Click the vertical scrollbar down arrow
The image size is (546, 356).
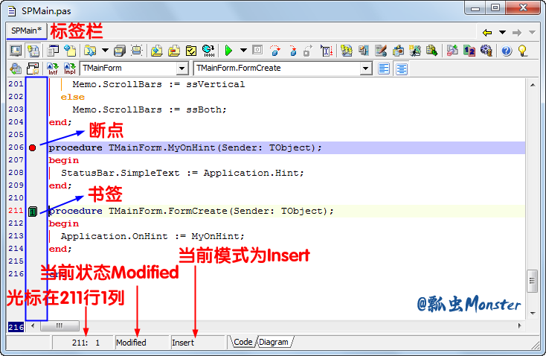click(533, 313)
